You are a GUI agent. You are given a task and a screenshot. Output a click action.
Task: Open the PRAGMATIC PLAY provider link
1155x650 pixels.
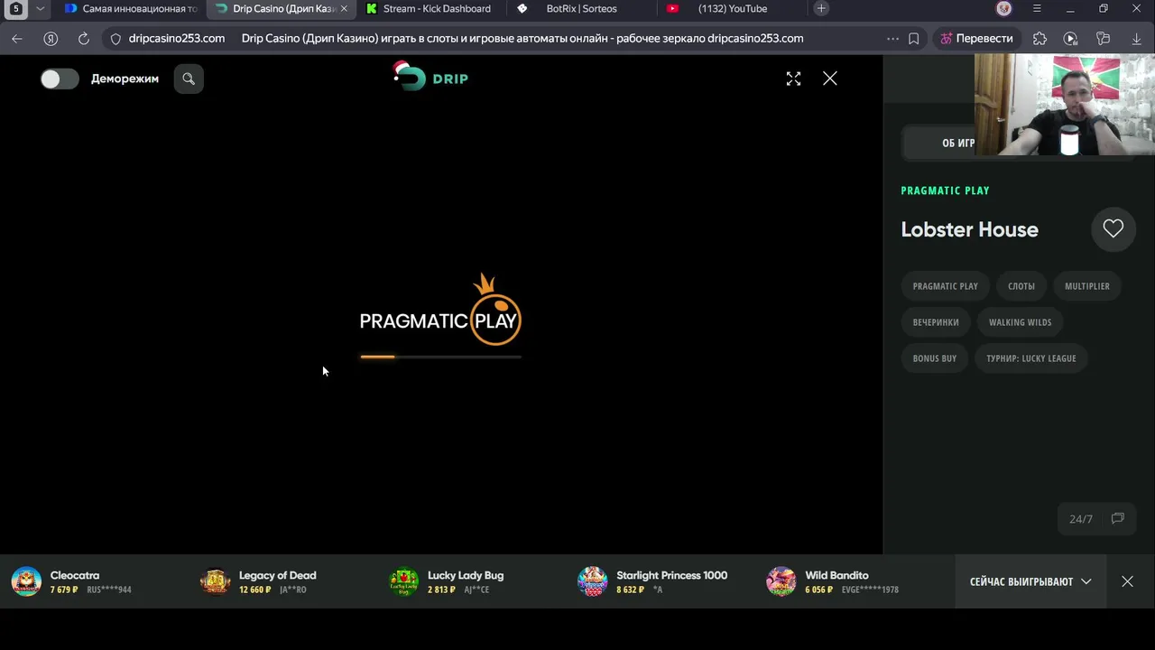[x=945, y=190]
